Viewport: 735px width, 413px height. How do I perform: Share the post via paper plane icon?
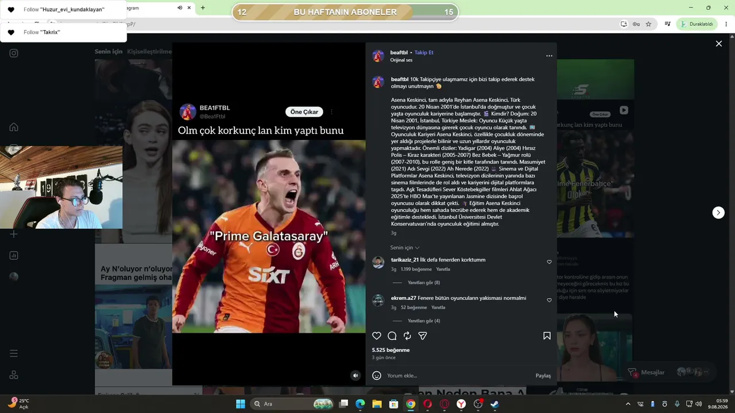(423, 336)
